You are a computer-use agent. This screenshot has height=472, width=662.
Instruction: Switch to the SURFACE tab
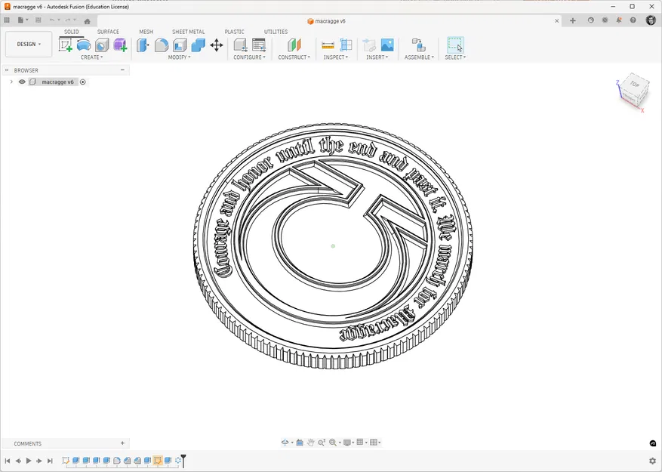(x=108, y=32)
